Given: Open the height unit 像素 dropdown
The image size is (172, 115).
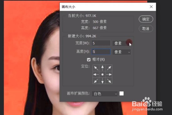Looking at the screenshot, I should click(x=122, y=52).
